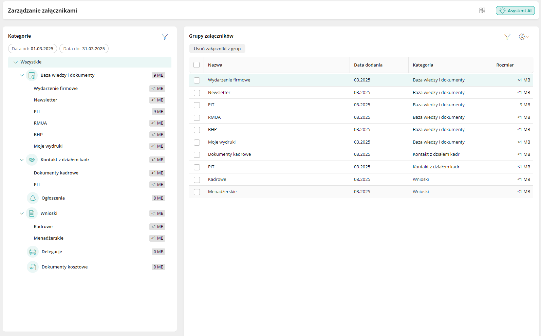The image size is (541, 336).
Task: Click the Dokumenty kosztowe VAT icon
Action: (33, 267)
